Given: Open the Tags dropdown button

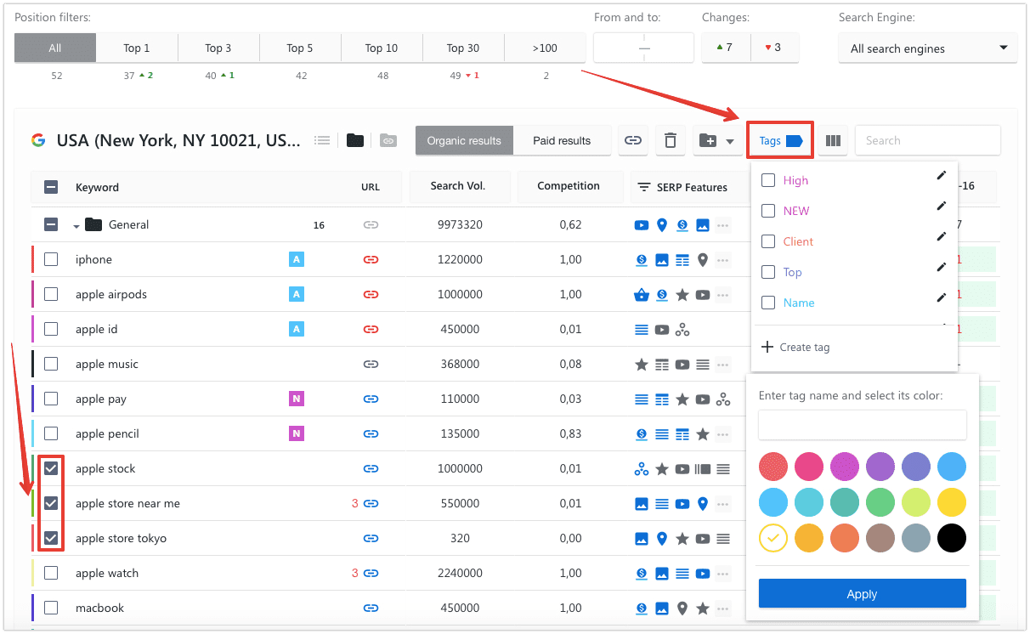Looking at the screenshot, I should pyautogui.click(x=781, y=141).
